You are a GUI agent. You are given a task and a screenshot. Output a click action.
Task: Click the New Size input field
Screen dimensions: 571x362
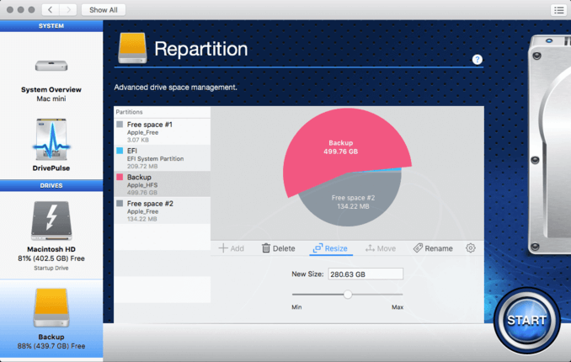pos(366,274)
